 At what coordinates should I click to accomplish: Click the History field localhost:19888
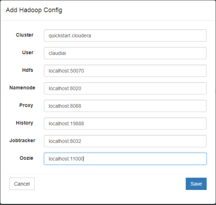point(125,123)
